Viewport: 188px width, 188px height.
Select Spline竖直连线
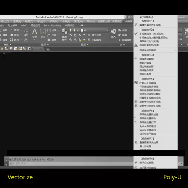148,130
